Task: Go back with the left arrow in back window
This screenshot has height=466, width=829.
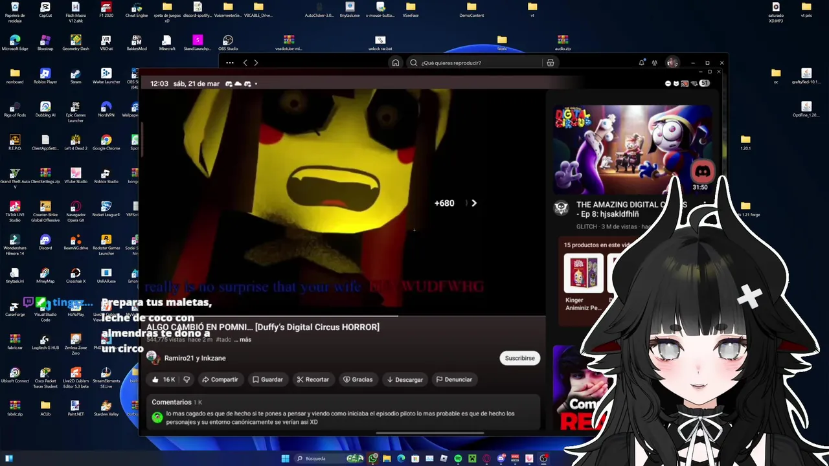Action: [x=245, y=63]
